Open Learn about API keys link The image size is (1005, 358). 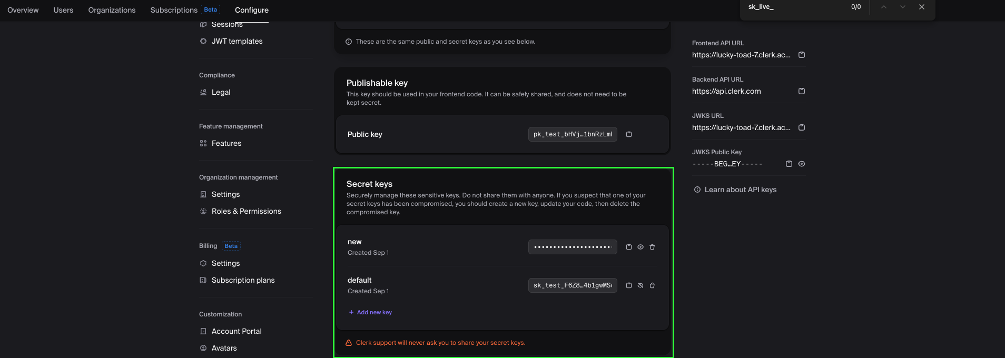735,190
